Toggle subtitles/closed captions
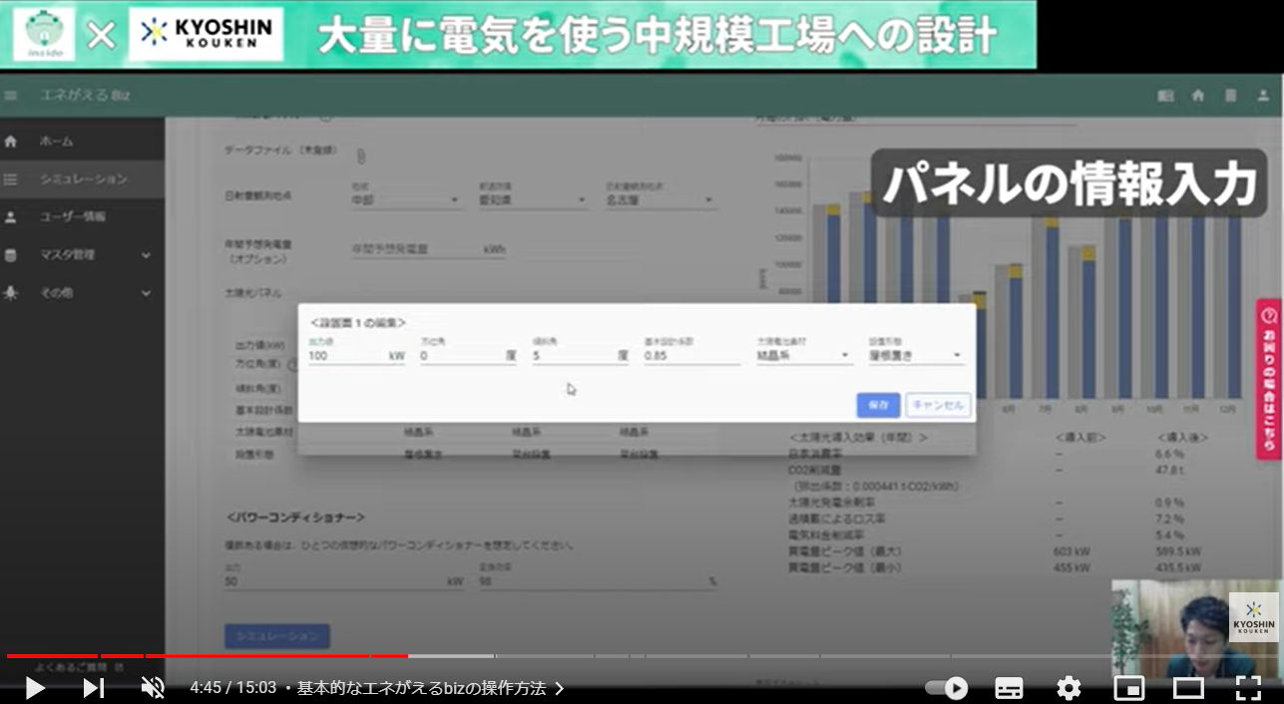The height and width of the screenshot is (704, 1284). (1009, 688)
